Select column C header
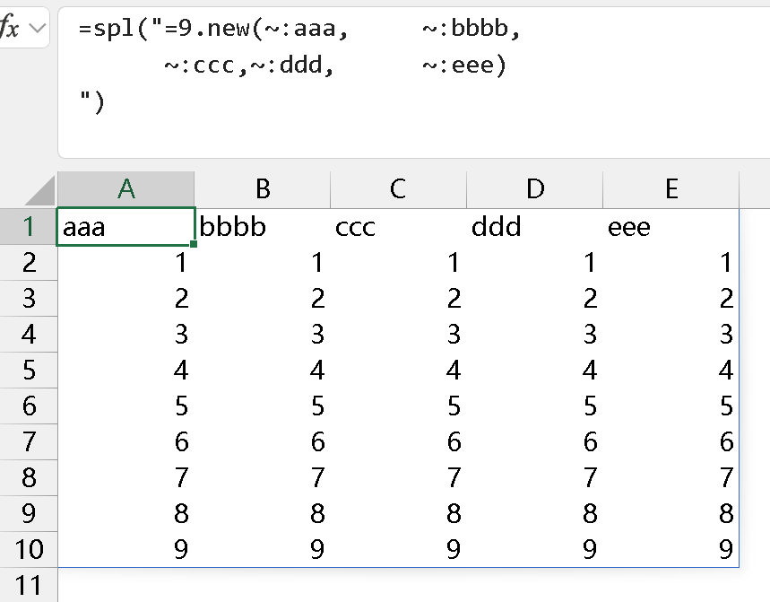This screenshot has height=602, width=770. [398, 189]
